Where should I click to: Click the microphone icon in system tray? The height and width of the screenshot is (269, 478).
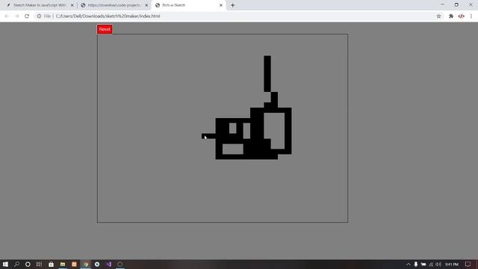[x=416, y=264]
